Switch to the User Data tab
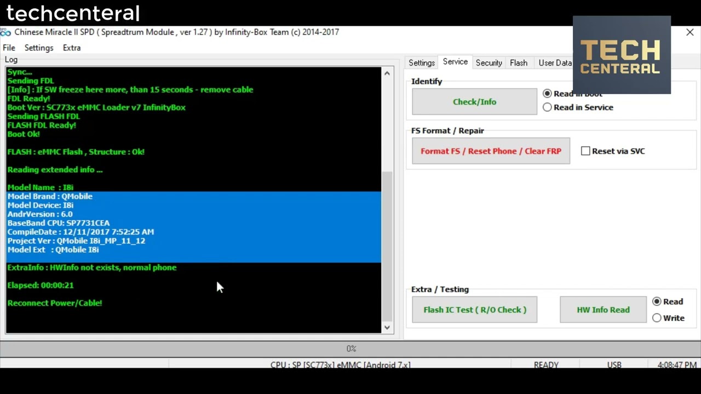 [555, 63]
